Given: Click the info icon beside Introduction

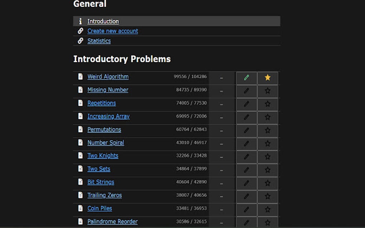Looking at the screenshot, I should coord(80,21).
